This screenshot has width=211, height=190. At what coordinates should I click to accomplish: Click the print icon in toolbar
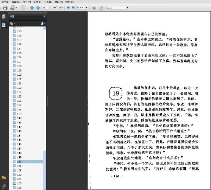tap(5, 8)
